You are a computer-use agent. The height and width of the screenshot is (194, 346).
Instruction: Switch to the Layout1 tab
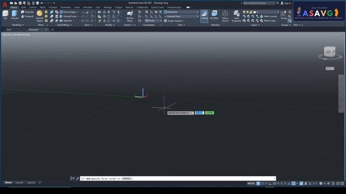(x=19, y=183)
